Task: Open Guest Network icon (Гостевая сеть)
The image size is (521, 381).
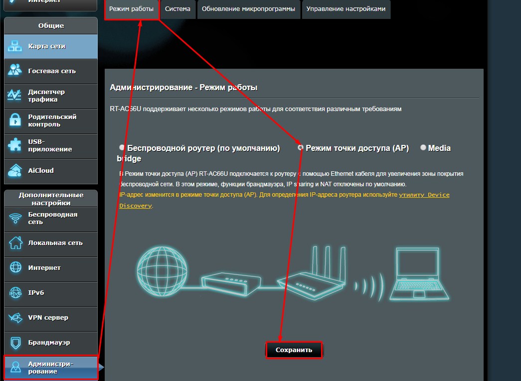Action: (15, 71)
